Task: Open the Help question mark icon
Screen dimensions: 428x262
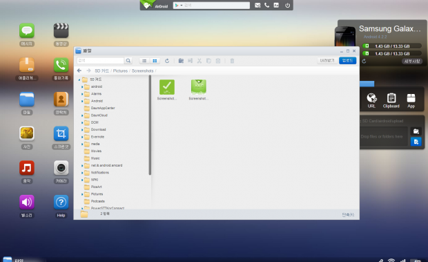Action: point(61,202)
